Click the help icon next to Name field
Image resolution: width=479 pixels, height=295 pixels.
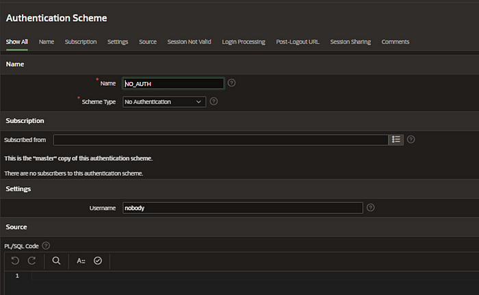(231, 83)
